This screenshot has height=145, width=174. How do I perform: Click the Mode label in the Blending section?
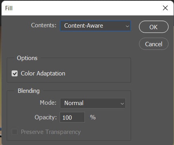(48, 103)
